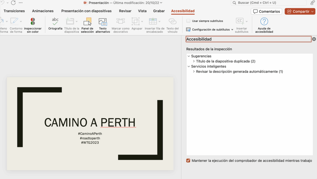317x179 pixels.
Task: Expand Título de la diapositiva duplicada
Action: [193, 61]
